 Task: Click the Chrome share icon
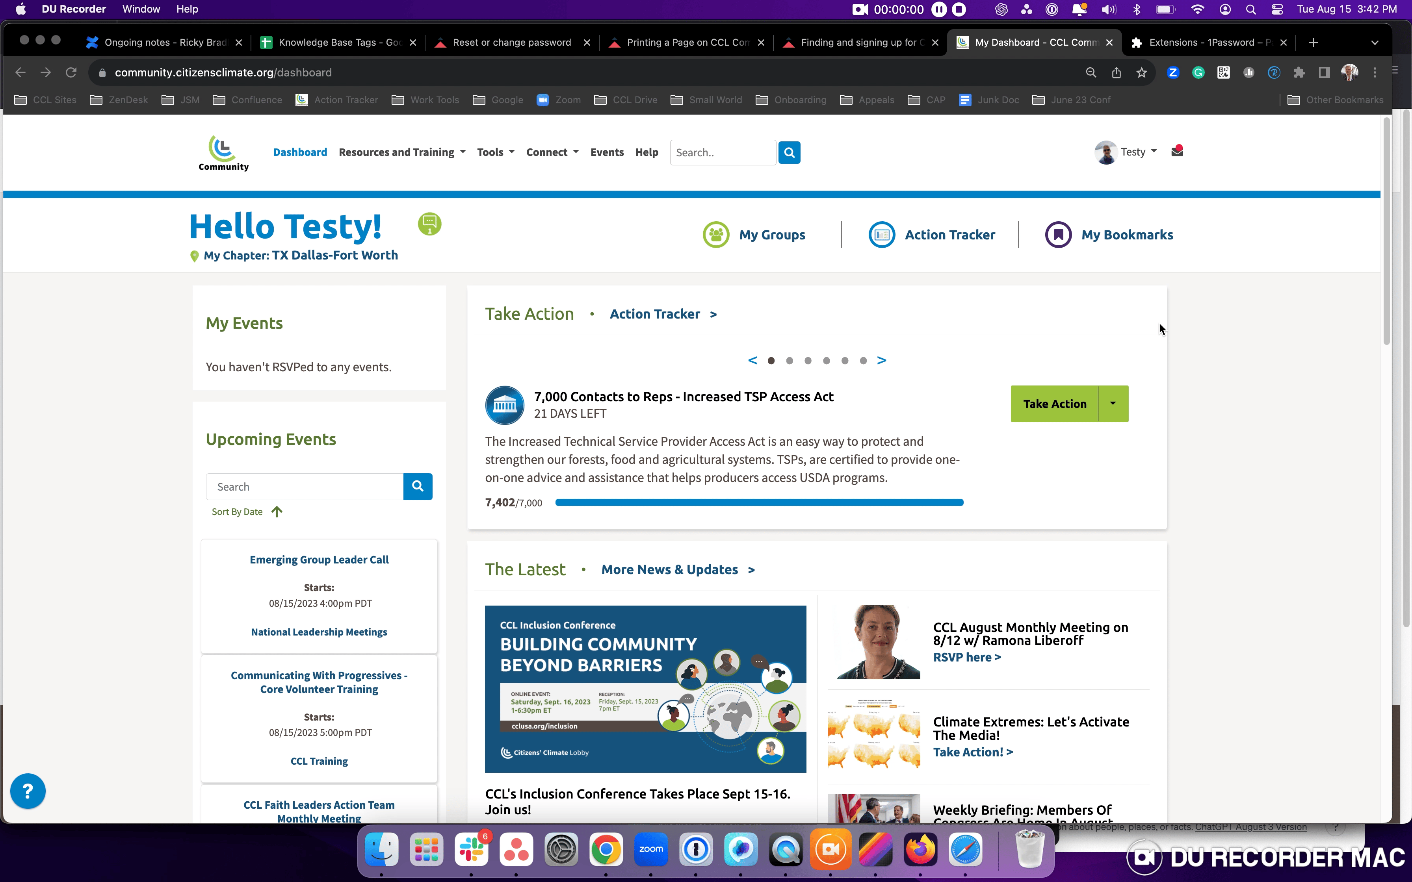point(1116,72)
